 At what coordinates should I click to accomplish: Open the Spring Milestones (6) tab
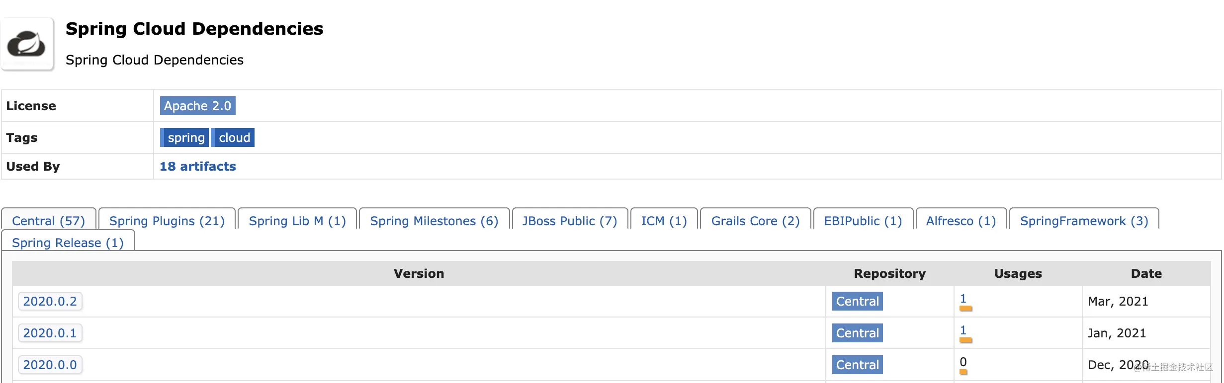click(434, 220)
